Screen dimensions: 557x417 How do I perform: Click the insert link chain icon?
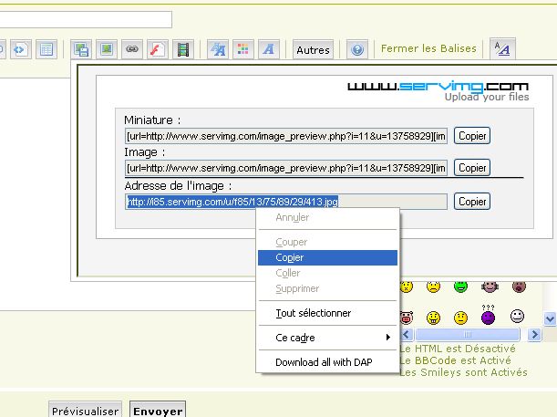coord(132,49)
